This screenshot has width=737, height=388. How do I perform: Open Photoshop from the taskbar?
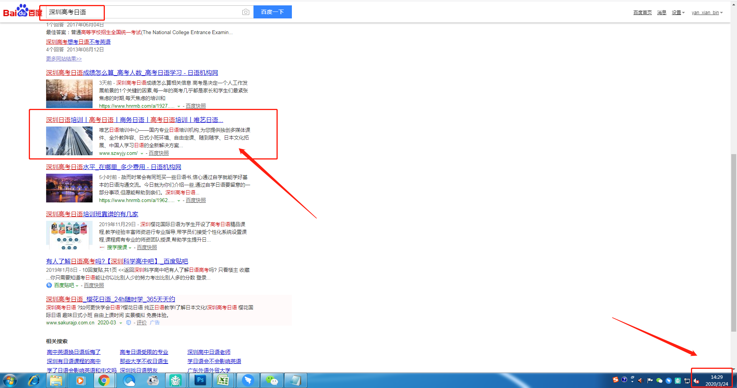pos(200,381)
